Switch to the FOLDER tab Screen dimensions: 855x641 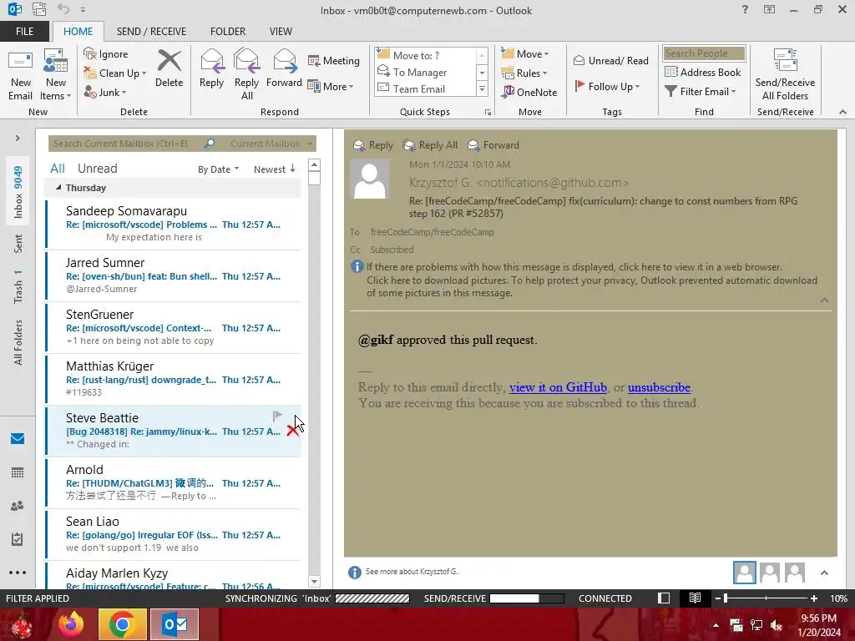coord(227,31)
